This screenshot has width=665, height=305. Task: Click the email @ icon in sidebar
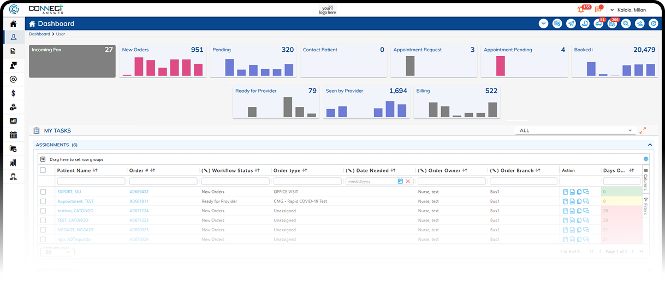coord(13,79)
